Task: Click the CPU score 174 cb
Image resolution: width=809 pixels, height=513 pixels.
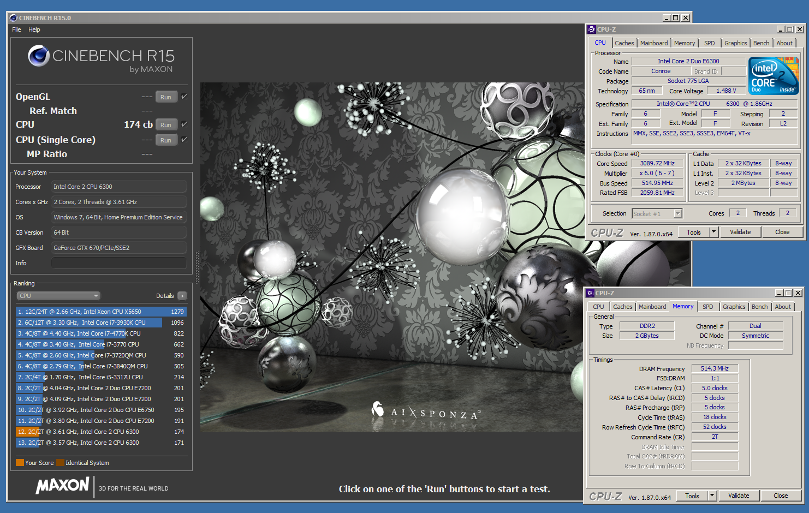Action: 138,124
